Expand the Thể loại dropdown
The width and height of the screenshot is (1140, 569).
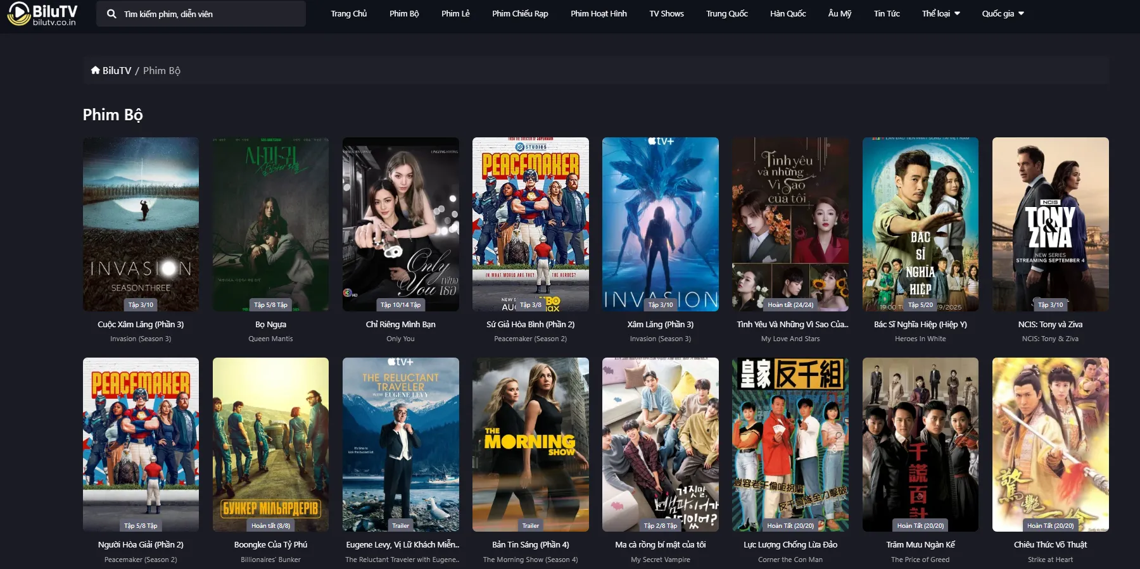click(940, 13)
